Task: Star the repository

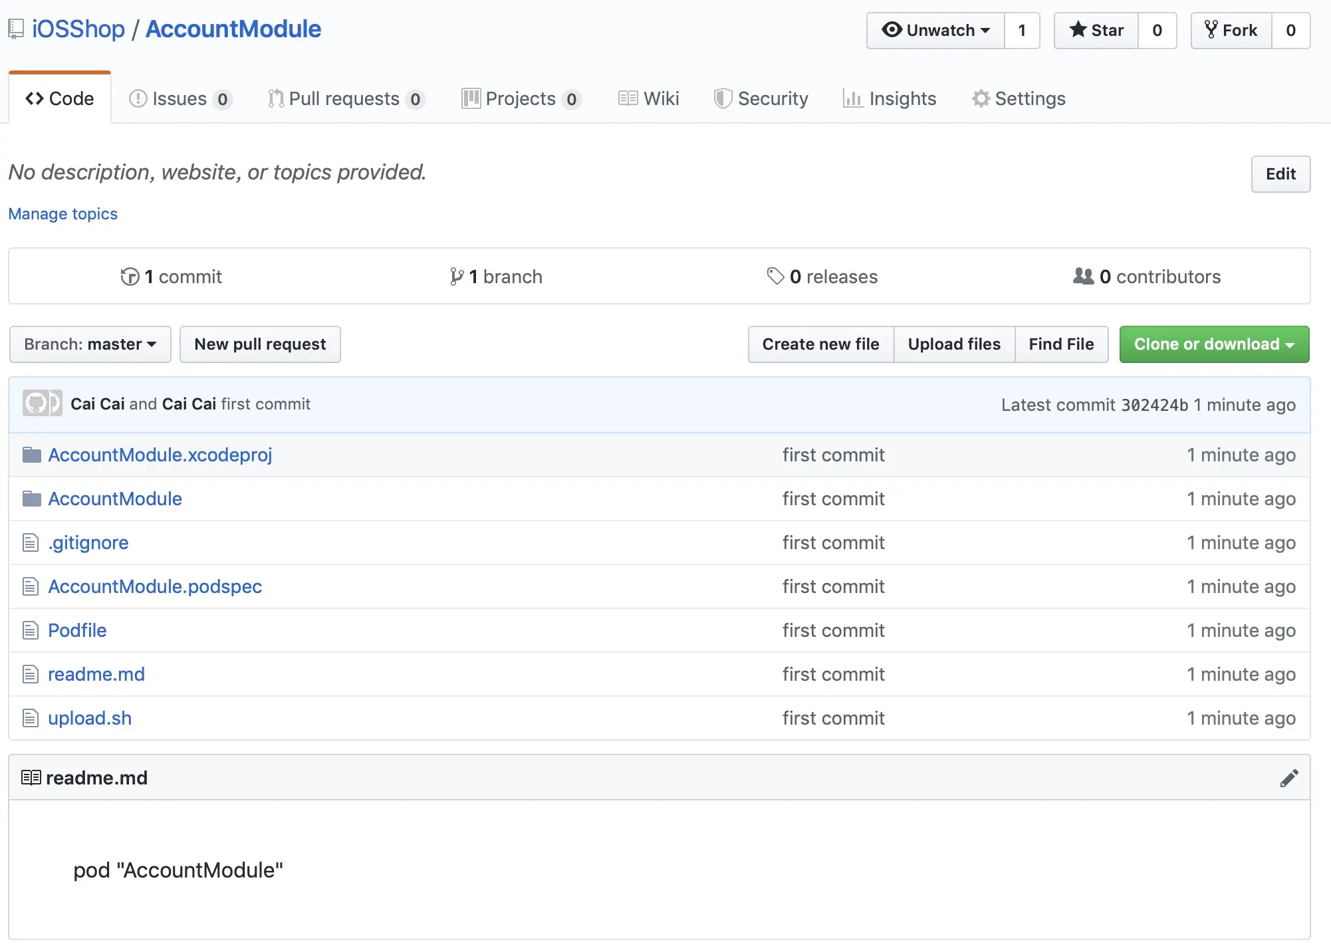Action: point(1096,31)
